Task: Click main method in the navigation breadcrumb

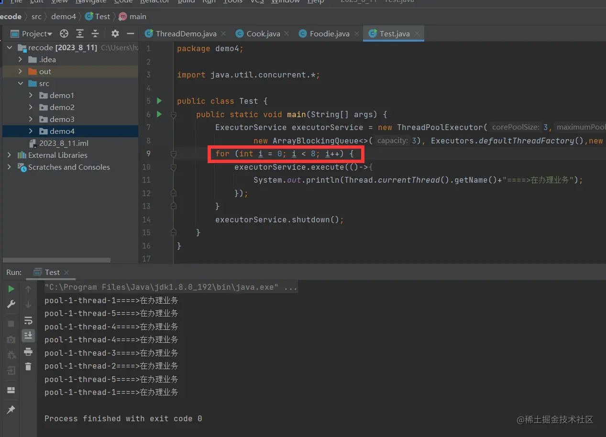Action: (x=132, y=17)
